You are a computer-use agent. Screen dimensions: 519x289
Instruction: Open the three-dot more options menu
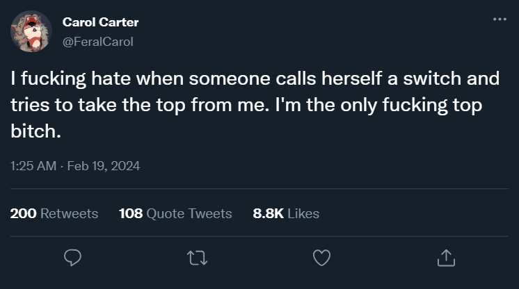(x=500, y=19)
